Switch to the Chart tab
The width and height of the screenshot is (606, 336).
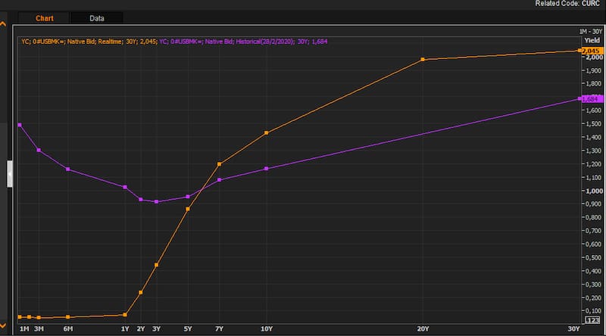coord(44,17)
